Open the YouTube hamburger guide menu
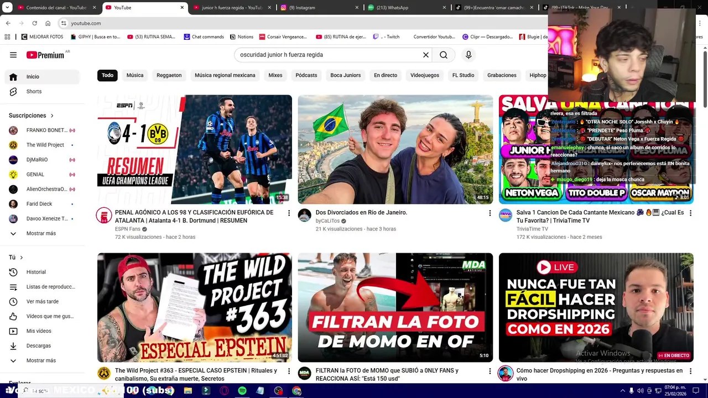This screenshot has height=398, width=708. [x=13, y=55]
